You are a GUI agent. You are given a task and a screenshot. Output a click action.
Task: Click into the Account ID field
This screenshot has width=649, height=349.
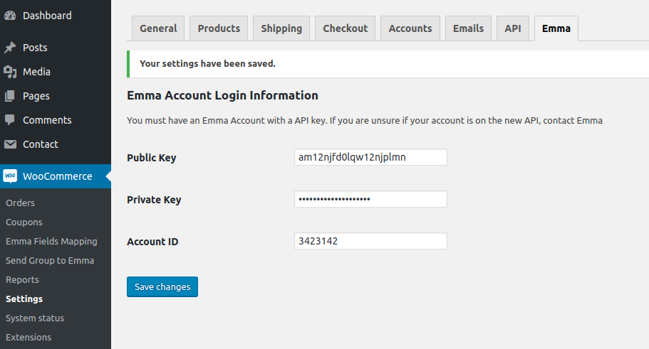point(370,241)
